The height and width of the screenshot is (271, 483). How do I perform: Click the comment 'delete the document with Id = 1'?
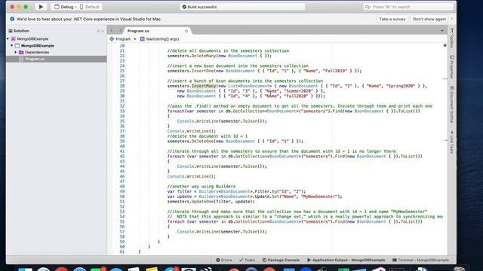click(208, 136)
